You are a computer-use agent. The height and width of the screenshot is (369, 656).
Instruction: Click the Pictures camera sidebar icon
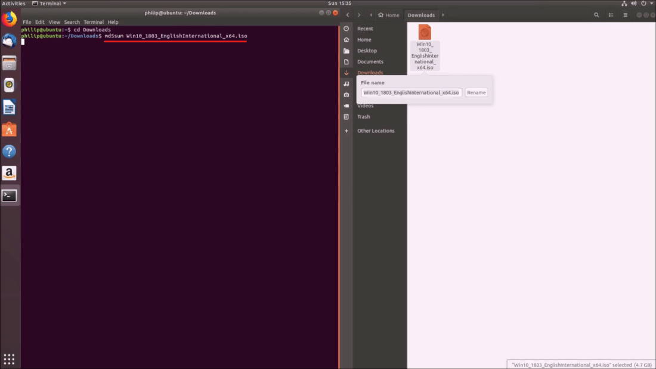click(x=346, y=95)
